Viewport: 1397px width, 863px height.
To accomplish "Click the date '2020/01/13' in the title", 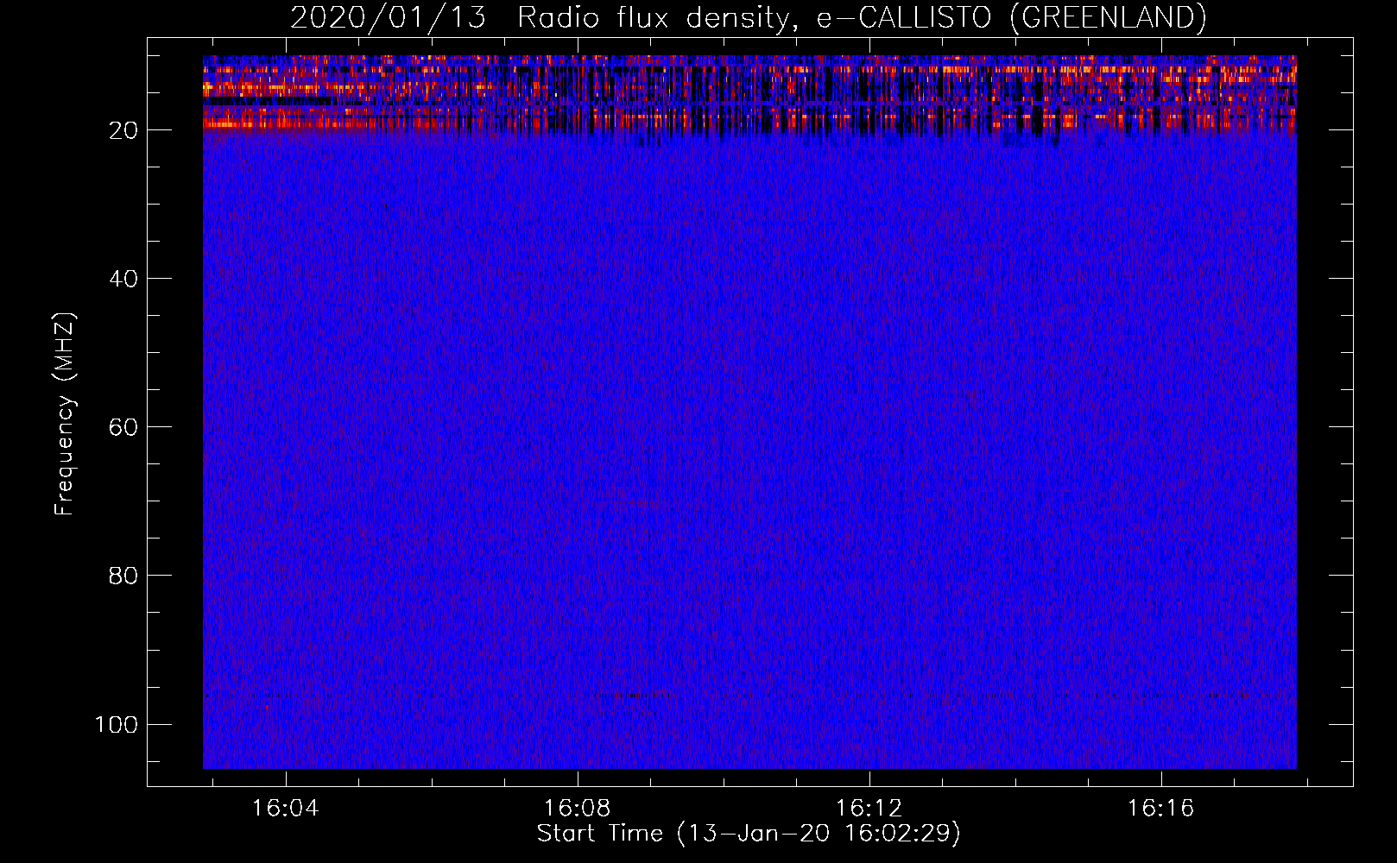I will (389, 18).
